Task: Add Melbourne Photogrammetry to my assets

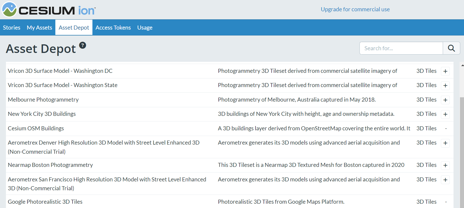Action: point(445,100)
